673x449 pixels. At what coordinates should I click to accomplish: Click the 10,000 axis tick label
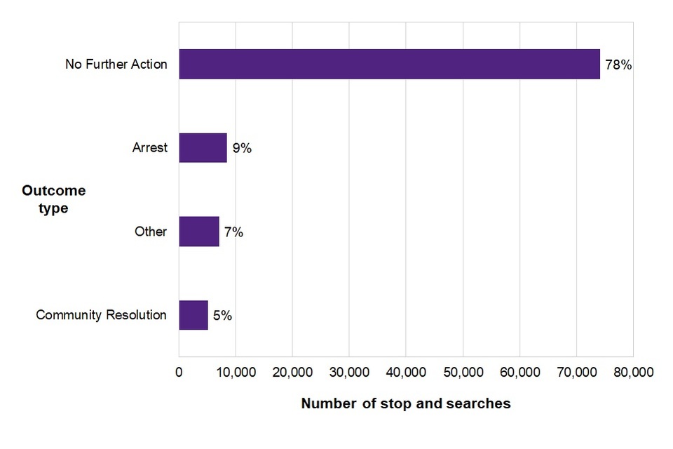tap(236, 373)
